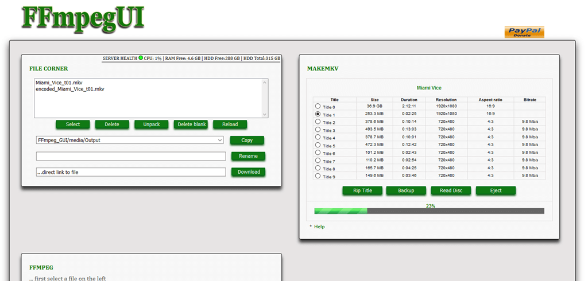
Task: Click the 36.9 GB size cell
Action: tap(374, 106)
